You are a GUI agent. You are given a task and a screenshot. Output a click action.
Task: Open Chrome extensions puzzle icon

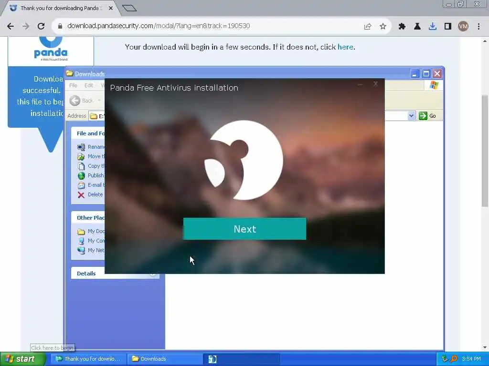coord(402,27)
